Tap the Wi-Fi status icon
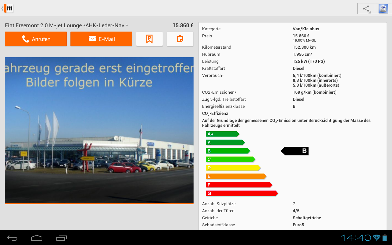 coord(376,238)
